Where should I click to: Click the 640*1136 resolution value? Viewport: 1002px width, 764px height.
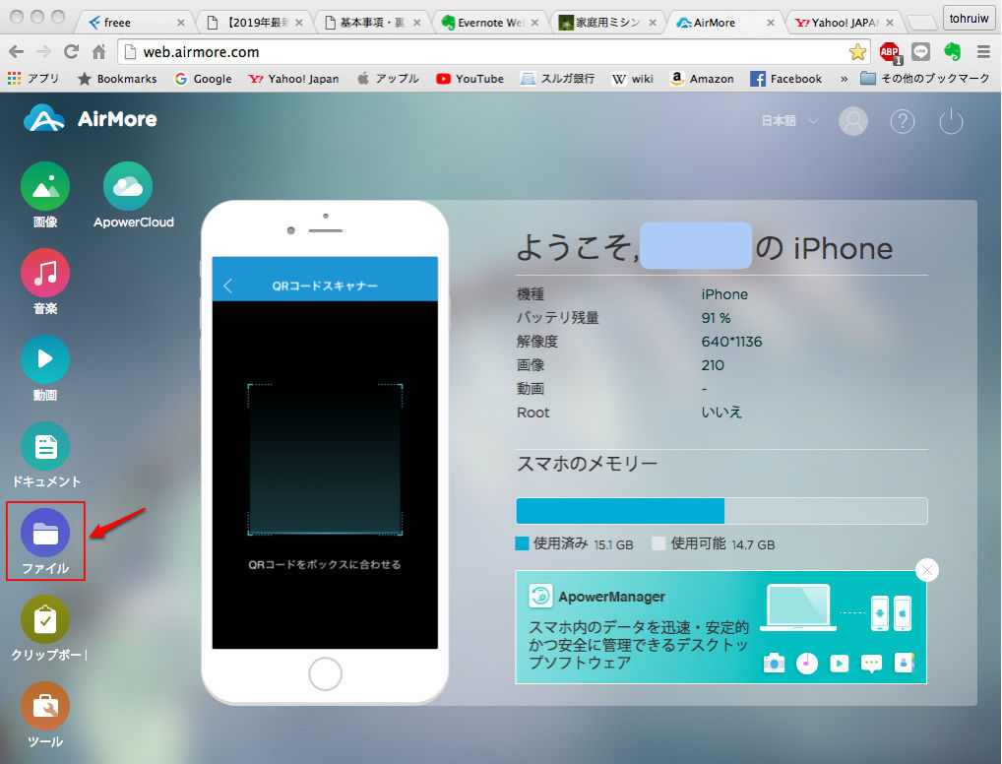tap(731, 342)
